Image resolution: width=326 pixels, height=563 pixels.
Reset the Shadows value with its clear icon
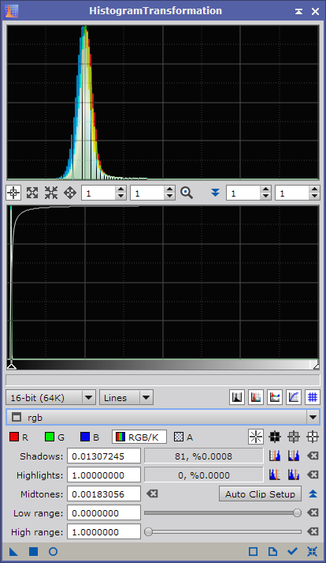[313, 456]
